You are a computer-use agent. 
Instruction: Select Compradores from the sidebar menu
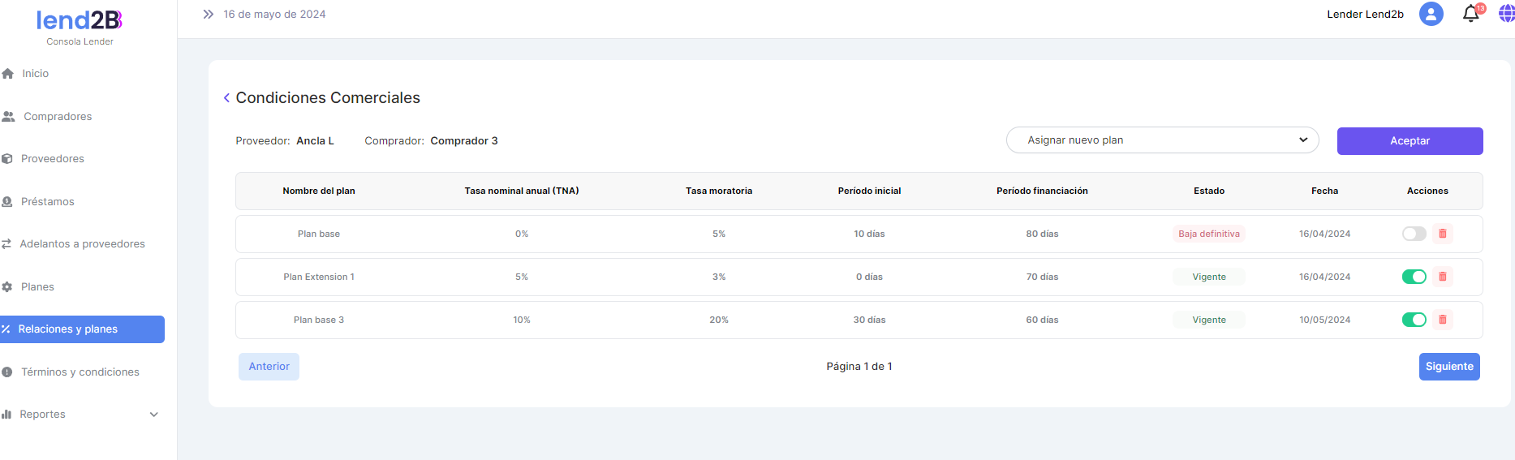[58, 117]
